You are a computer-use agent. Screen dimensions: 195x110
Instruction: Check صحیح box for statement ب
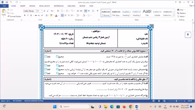click(57, 65)
